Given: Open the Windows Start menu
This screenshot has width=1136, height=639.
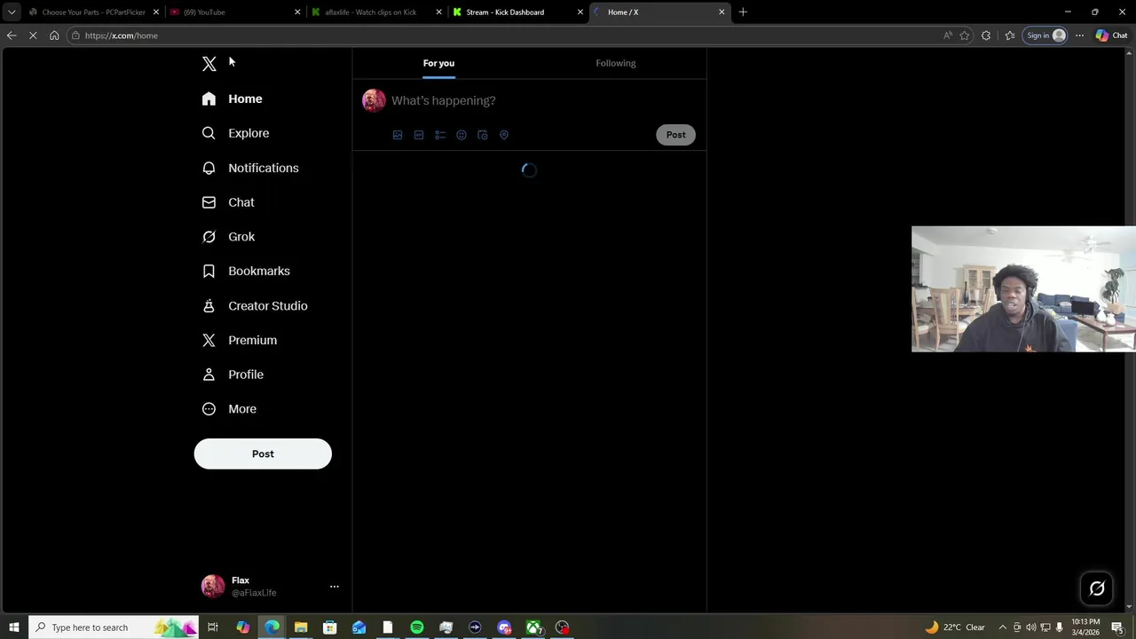Looking at the screenshot, I should [x=13, y=627].
